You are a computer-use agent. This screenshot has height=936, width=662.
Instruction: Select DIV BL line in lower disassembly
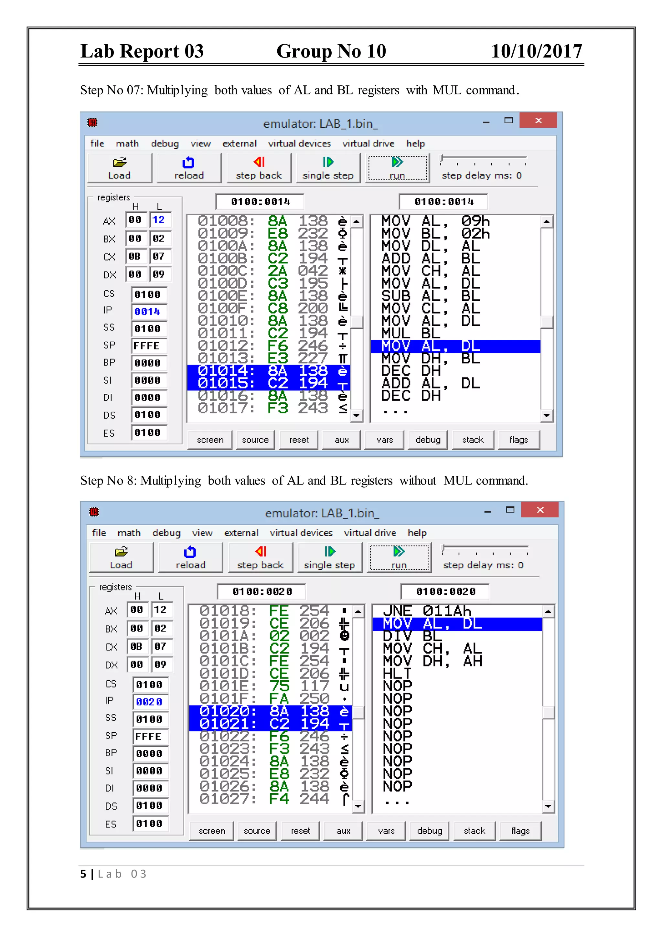pyautogui.click(x=457, y=636)
